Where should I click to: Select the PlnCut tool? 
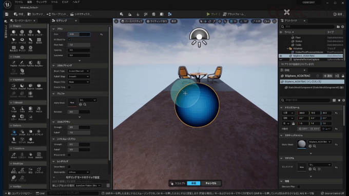point(38,109)
